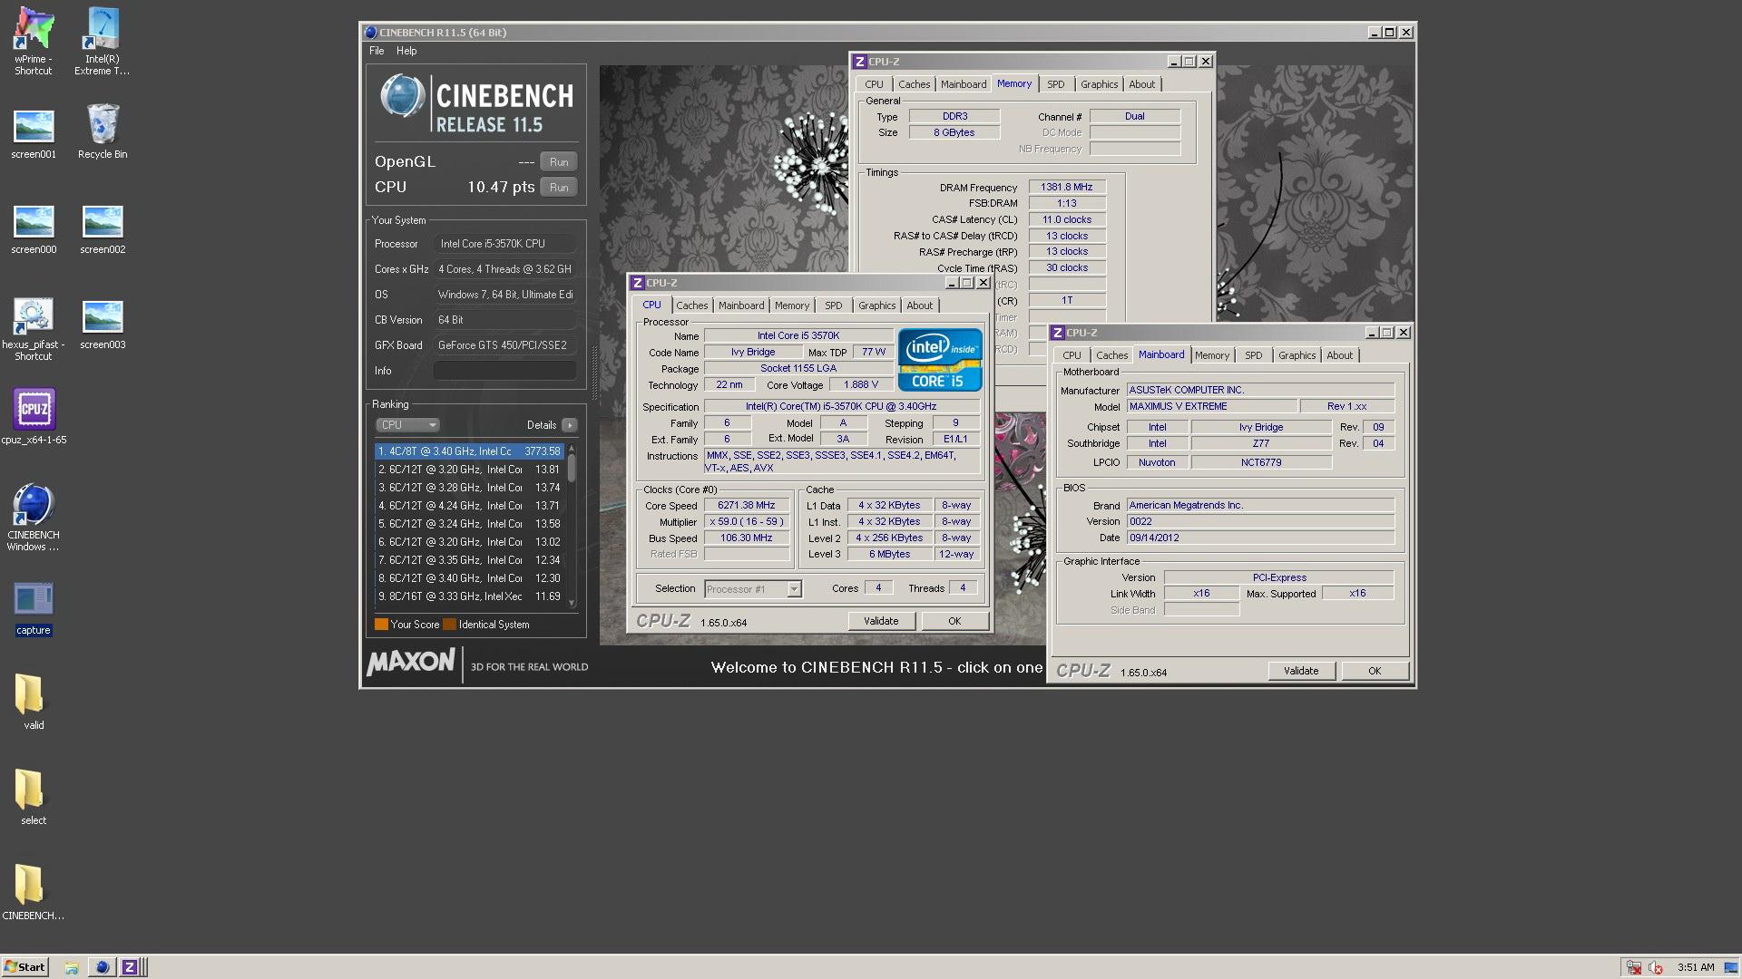The height and width of the screenshot is (979, 1742).
Task: Select ranking entry 6C/12T @ 4.24 GHz
Action: [469, 506]
